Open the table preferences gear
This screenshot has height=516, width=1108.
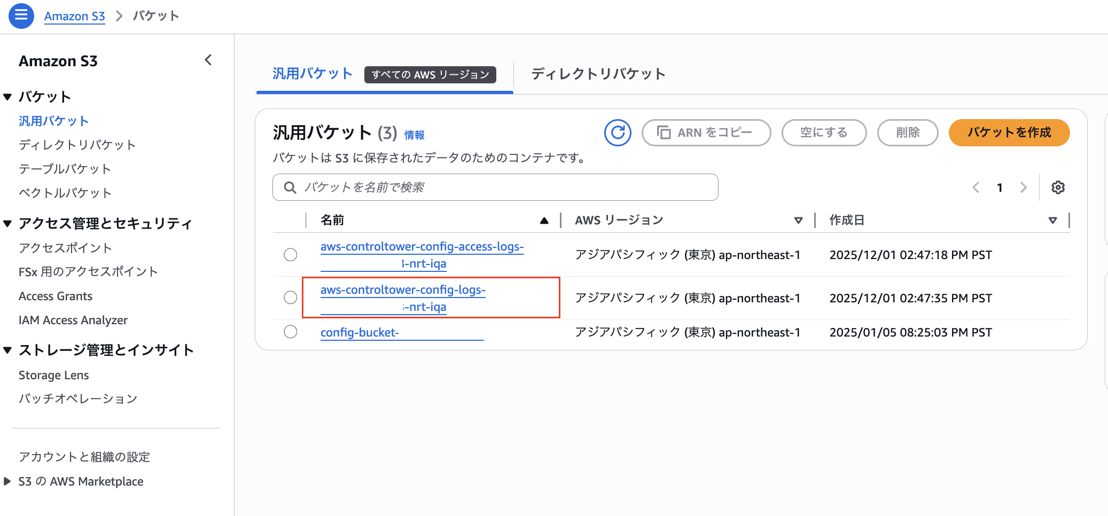tap(1058, 187)
